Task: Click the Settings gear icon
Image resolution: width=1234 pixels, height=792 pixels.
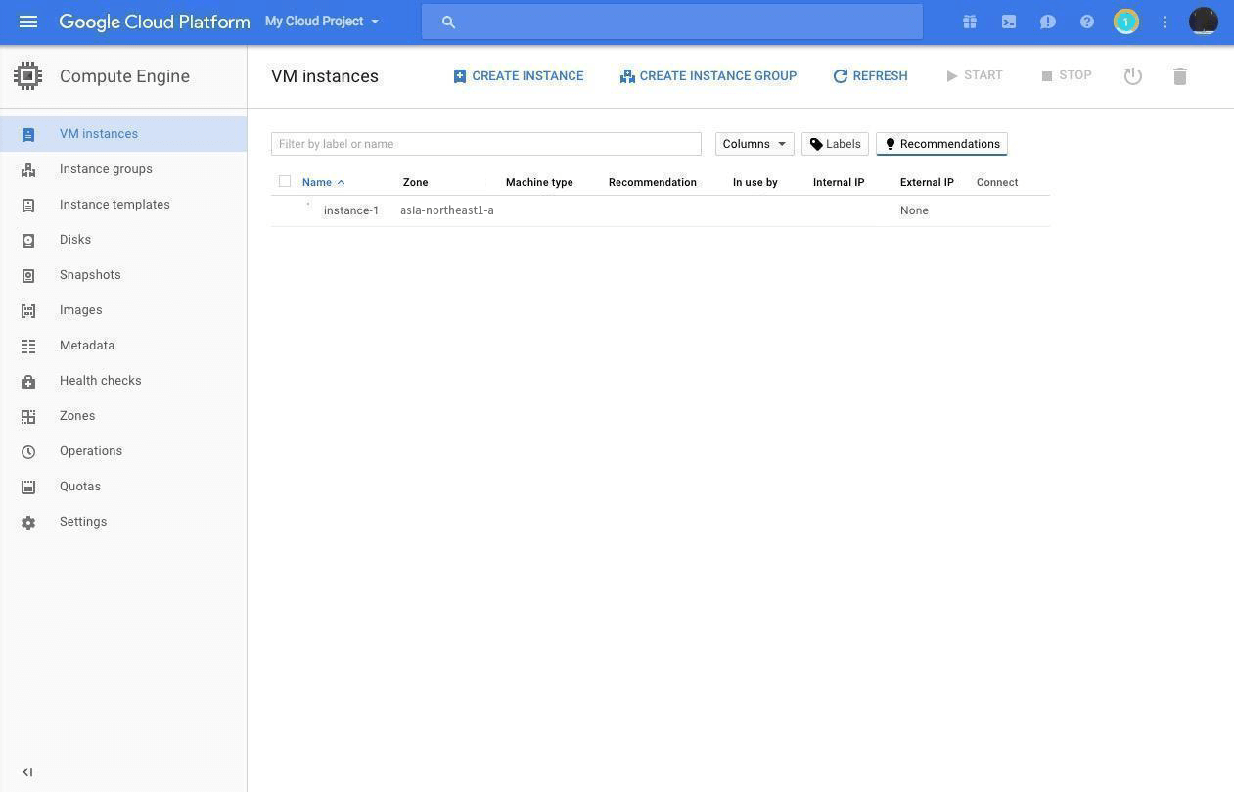Action: (x=28, y=523)
